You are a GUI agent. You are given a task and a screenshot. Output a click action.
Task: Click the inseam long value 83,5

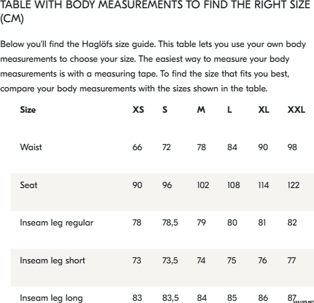pos(170,298)
